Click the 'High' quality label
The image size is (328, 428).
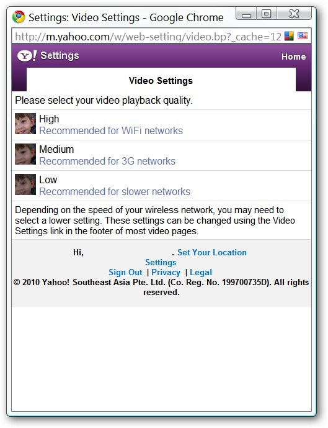[x=49, y=119]
